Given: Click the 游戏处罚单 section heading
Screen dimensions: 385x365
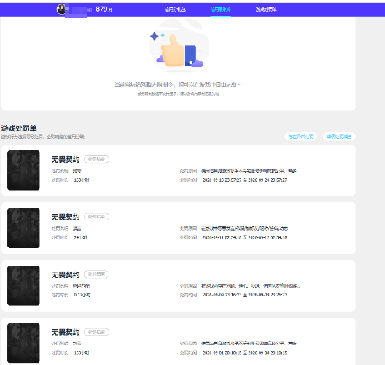Looking at the screenshot, I should coord(19,128).
